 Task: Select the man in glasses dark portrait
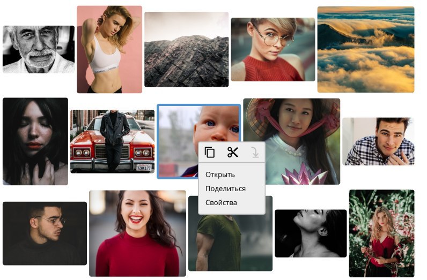(x=45, y=233)
